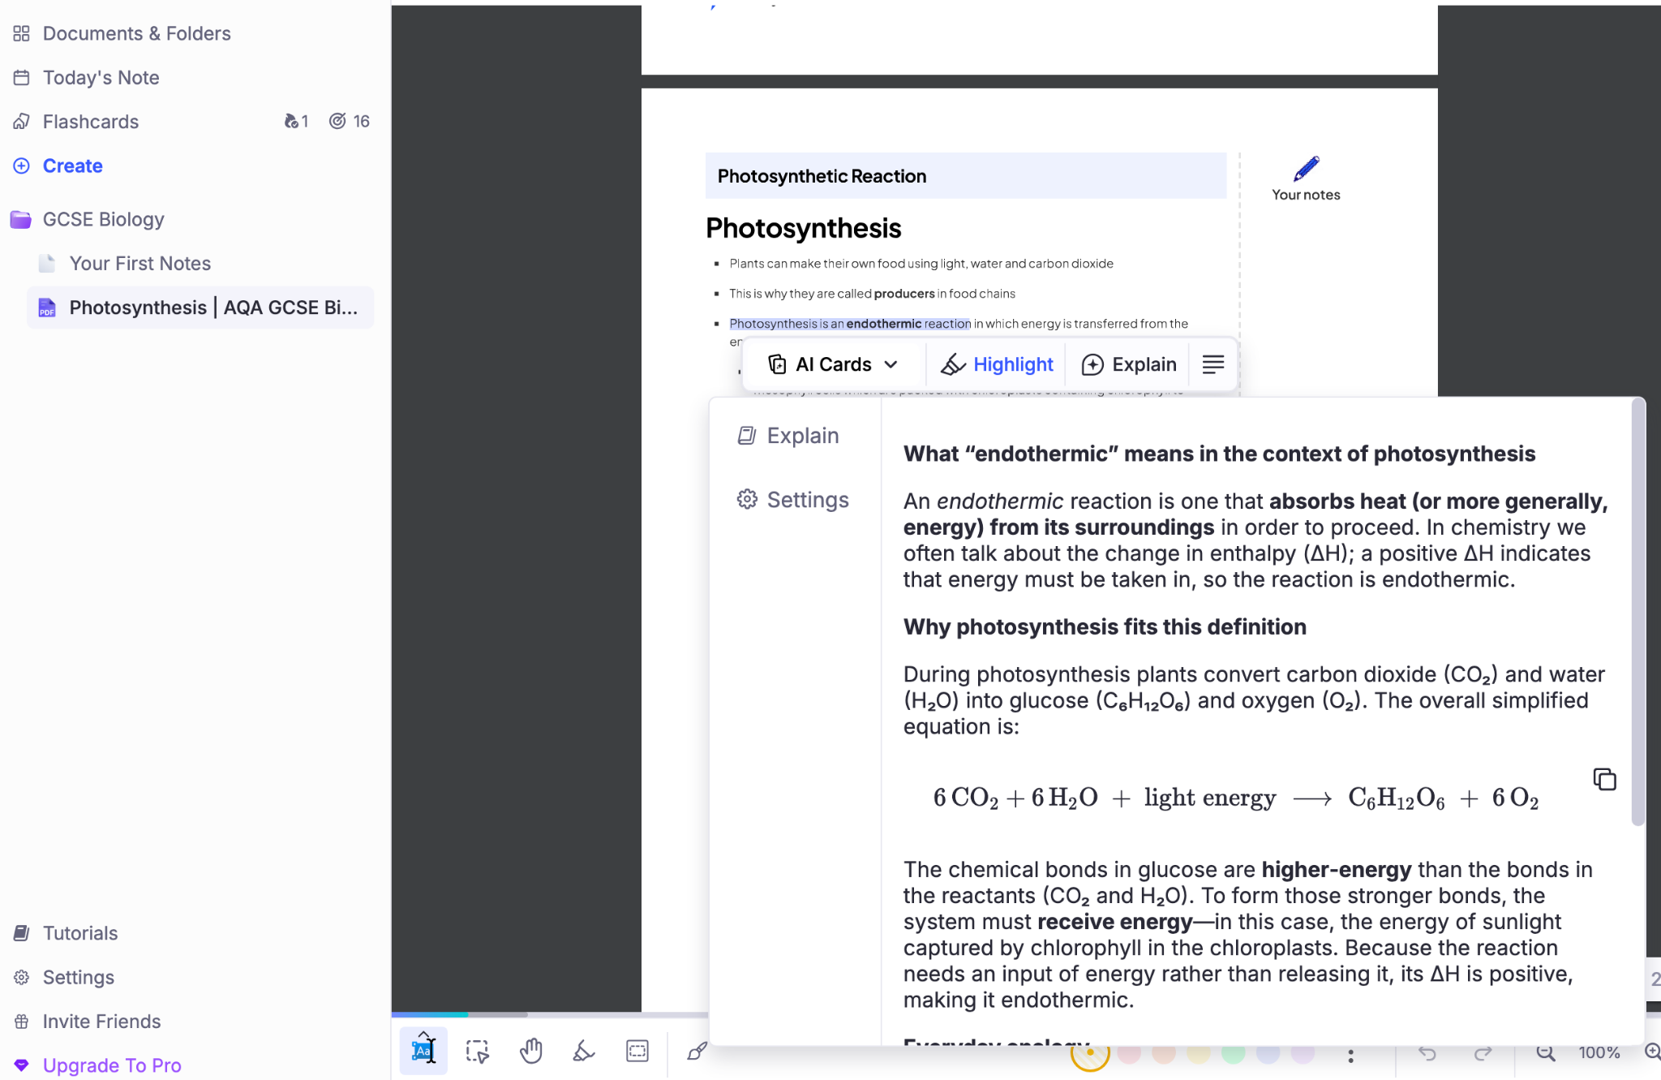Click the flashcards target count 16

(x=350, y=122)
